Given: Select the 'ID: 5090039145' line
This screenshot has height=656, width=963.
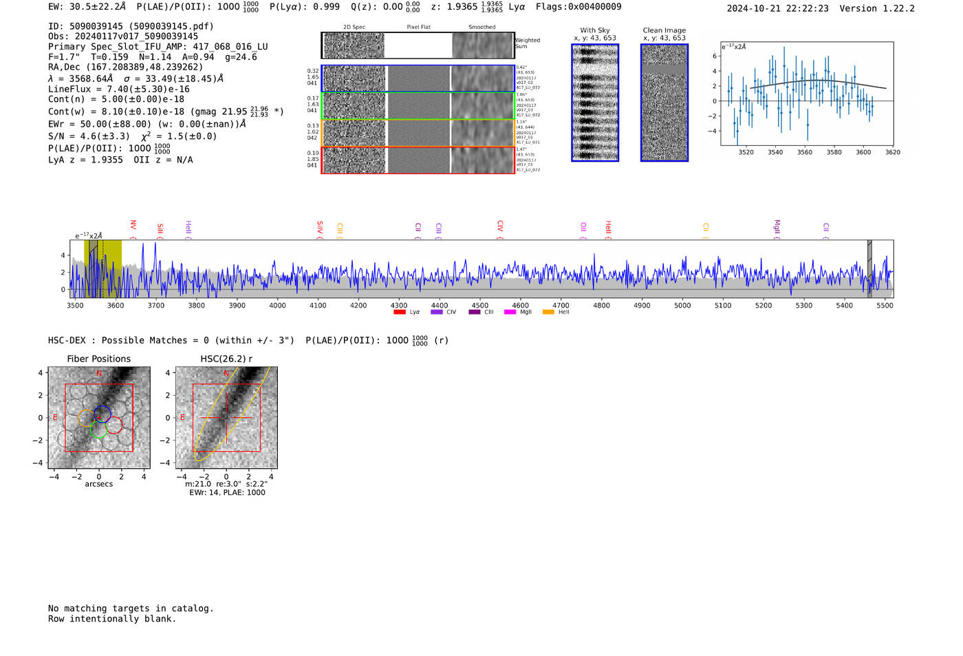Looking at the screenshot, I should pyautogui.click(x=131, y=26).
